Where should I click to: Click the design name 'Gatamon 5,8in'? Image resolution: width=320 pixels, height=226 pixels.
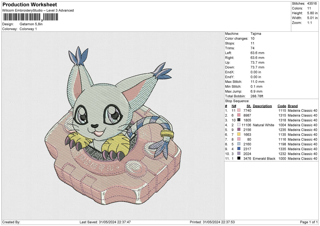[31, 24]
